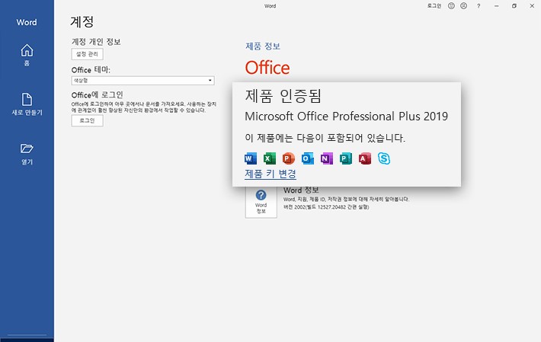Click the Word label atop sidebar

click(27, 22)
